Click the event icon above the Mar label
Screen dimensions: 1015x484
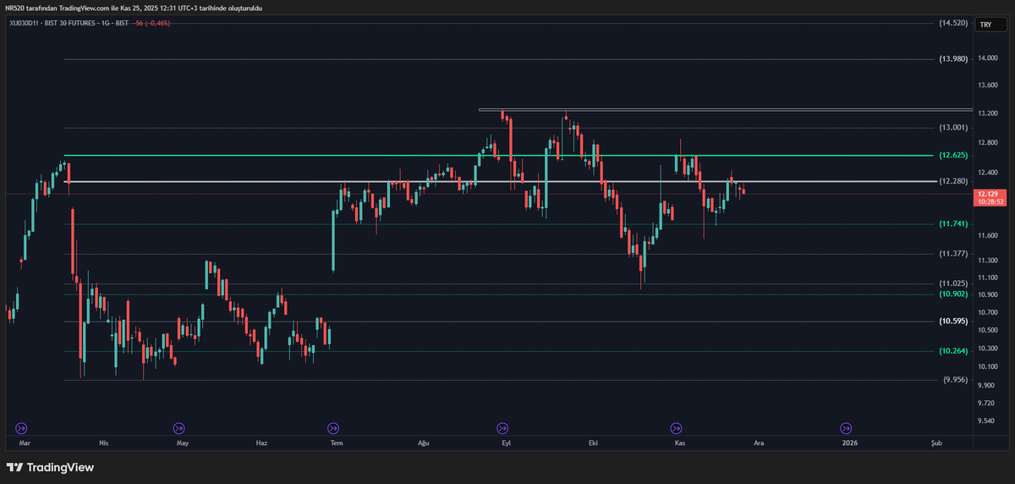(x=22, y=428)
